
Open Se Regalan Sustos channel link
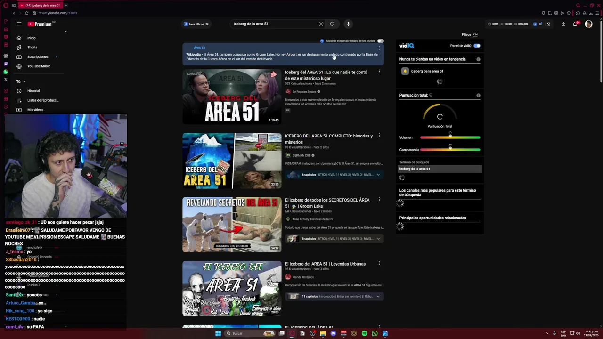[304, 92]
